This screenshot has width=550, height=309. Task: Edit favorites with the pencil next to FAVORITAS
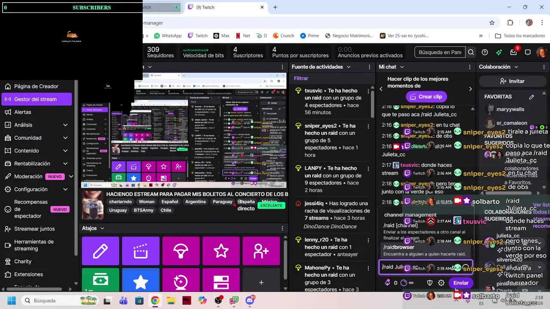(532, 97)
